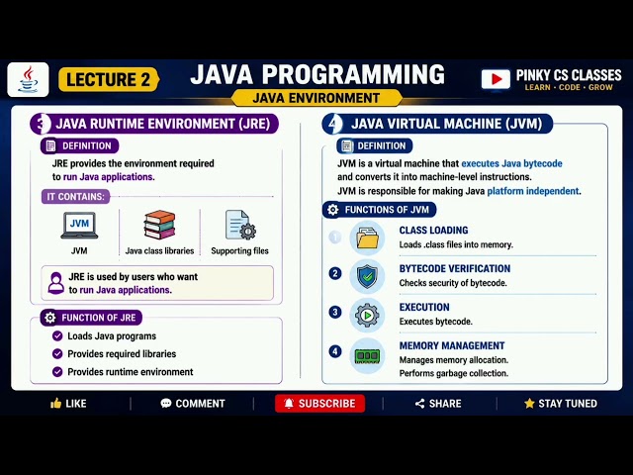
Task: Click checkmark beside Provides required libraries
Action: pyautogui.click(x=57, y=354)
